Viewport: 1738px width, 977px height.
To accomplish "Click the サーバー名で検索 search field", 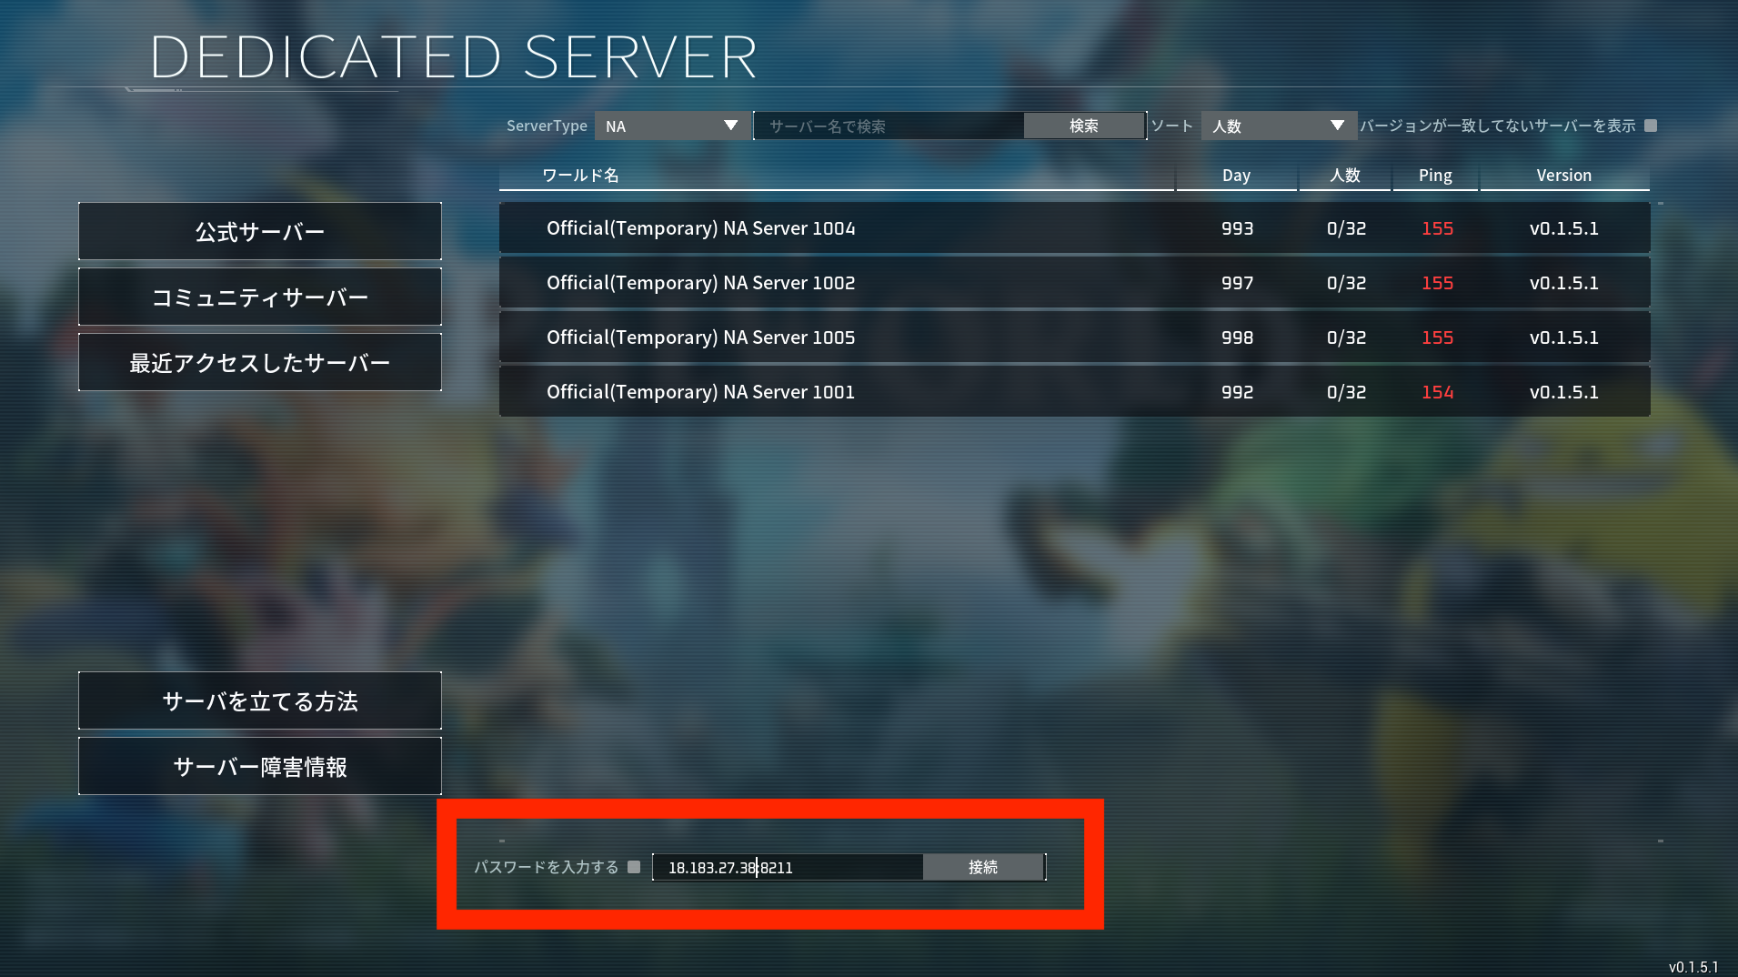I will (x=889, y=126).
